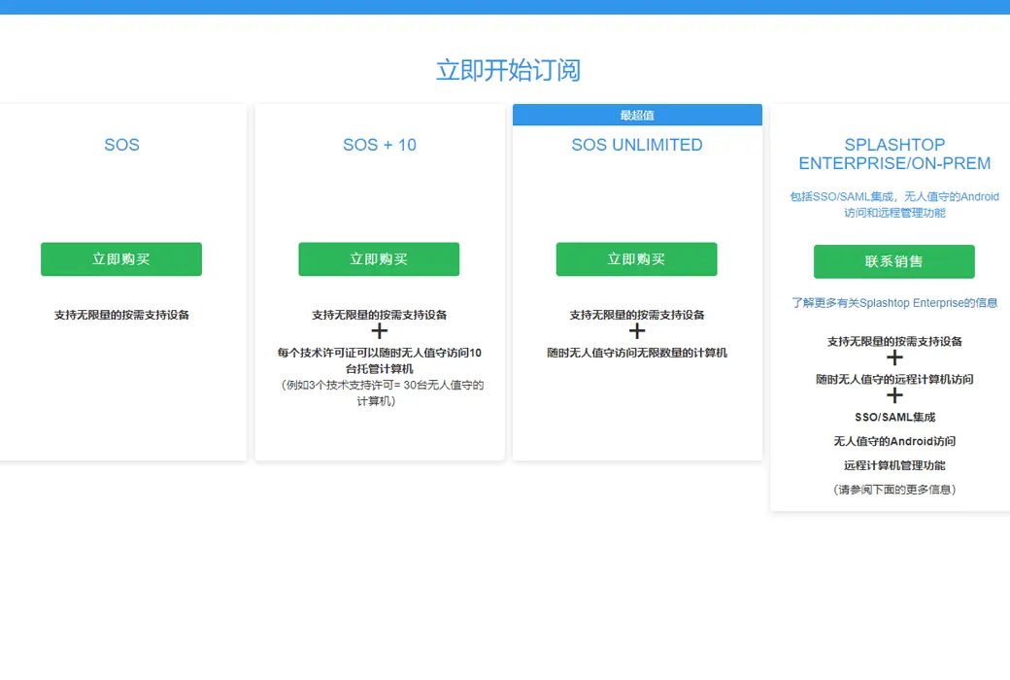This screenshot has width=1010, height=680.
Task: Click the 请参阅下面的更多信息 note
Action: tap(894, 490)
